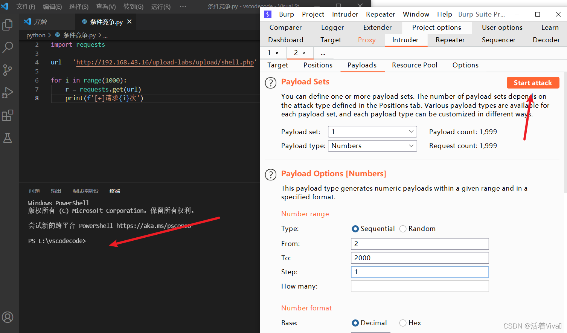Open the Search view in VS Code
Image resolution: width=567 pixels, height=333 pixels.
pyautogui.click(x=8, y=47)
